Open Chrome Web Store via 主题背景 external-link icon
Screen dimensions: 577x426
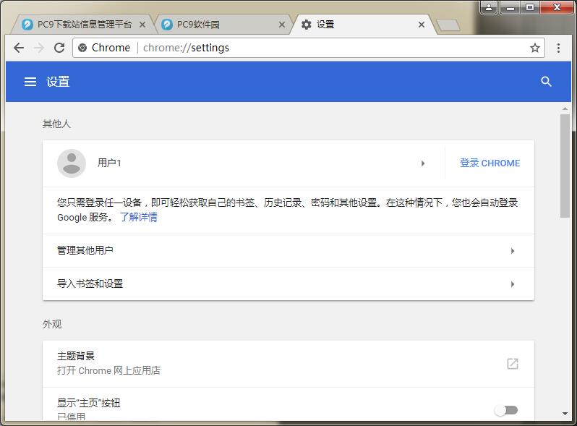512,363
